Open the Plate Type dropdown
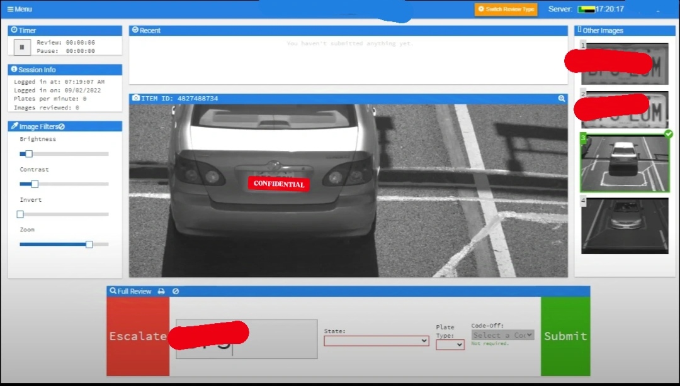 450,345
